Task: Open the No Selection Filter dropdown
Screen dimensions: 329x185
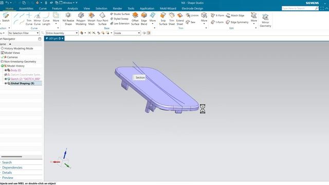Action: click(x=24, y=33)
